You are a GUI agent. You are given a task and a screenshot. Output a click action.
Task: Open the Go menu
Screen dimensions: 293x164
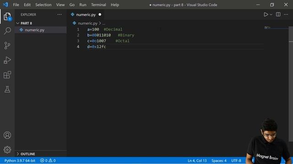click(72, 5)
